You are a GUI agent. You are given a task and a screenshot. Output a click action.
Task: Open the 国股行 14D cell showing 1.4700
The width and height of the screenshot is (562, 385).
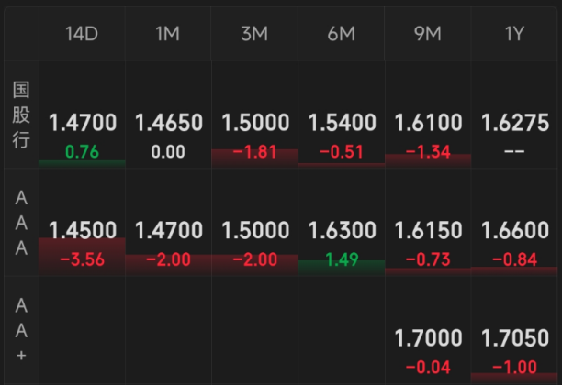coord(82,115)
